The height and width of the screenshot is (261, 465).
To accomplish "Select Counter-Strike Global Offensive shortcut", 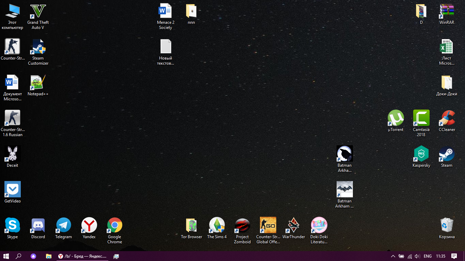I will click(x=268, y=231).
